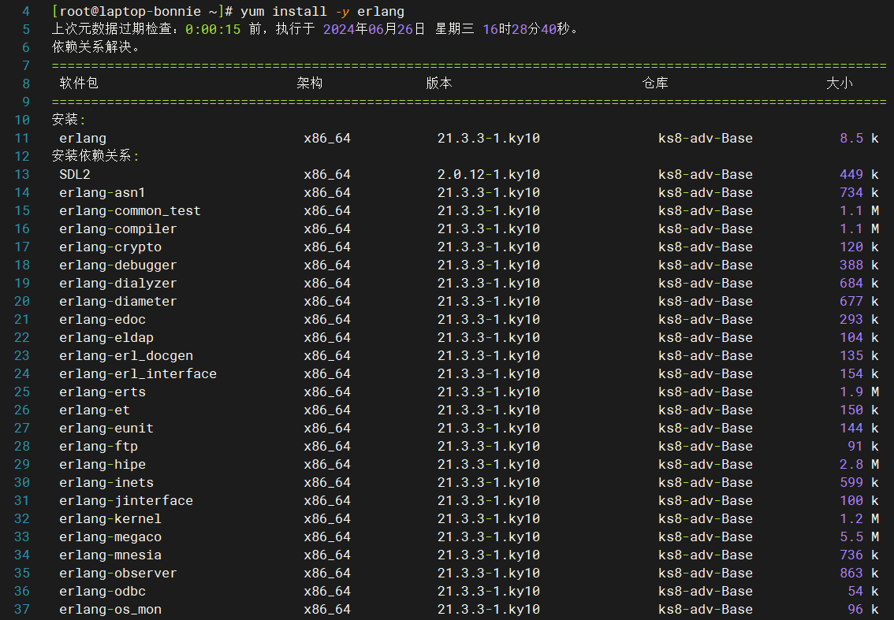Select the erlang-et package name
This screenshot has height=620, width=894.
(95, 410)
